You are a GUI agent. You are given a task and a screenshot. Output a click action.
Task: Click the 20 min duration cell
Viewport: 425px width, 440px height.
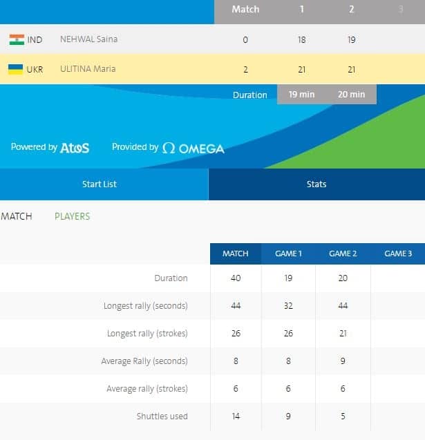point(352,95)
